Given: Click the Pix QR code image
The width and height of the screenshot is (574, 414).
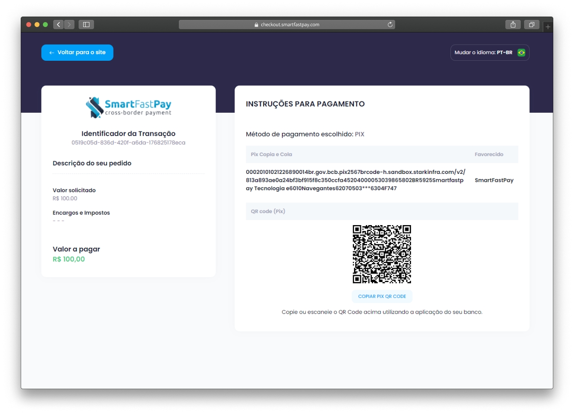Looking at the screenshot, I should click(382, 254).
